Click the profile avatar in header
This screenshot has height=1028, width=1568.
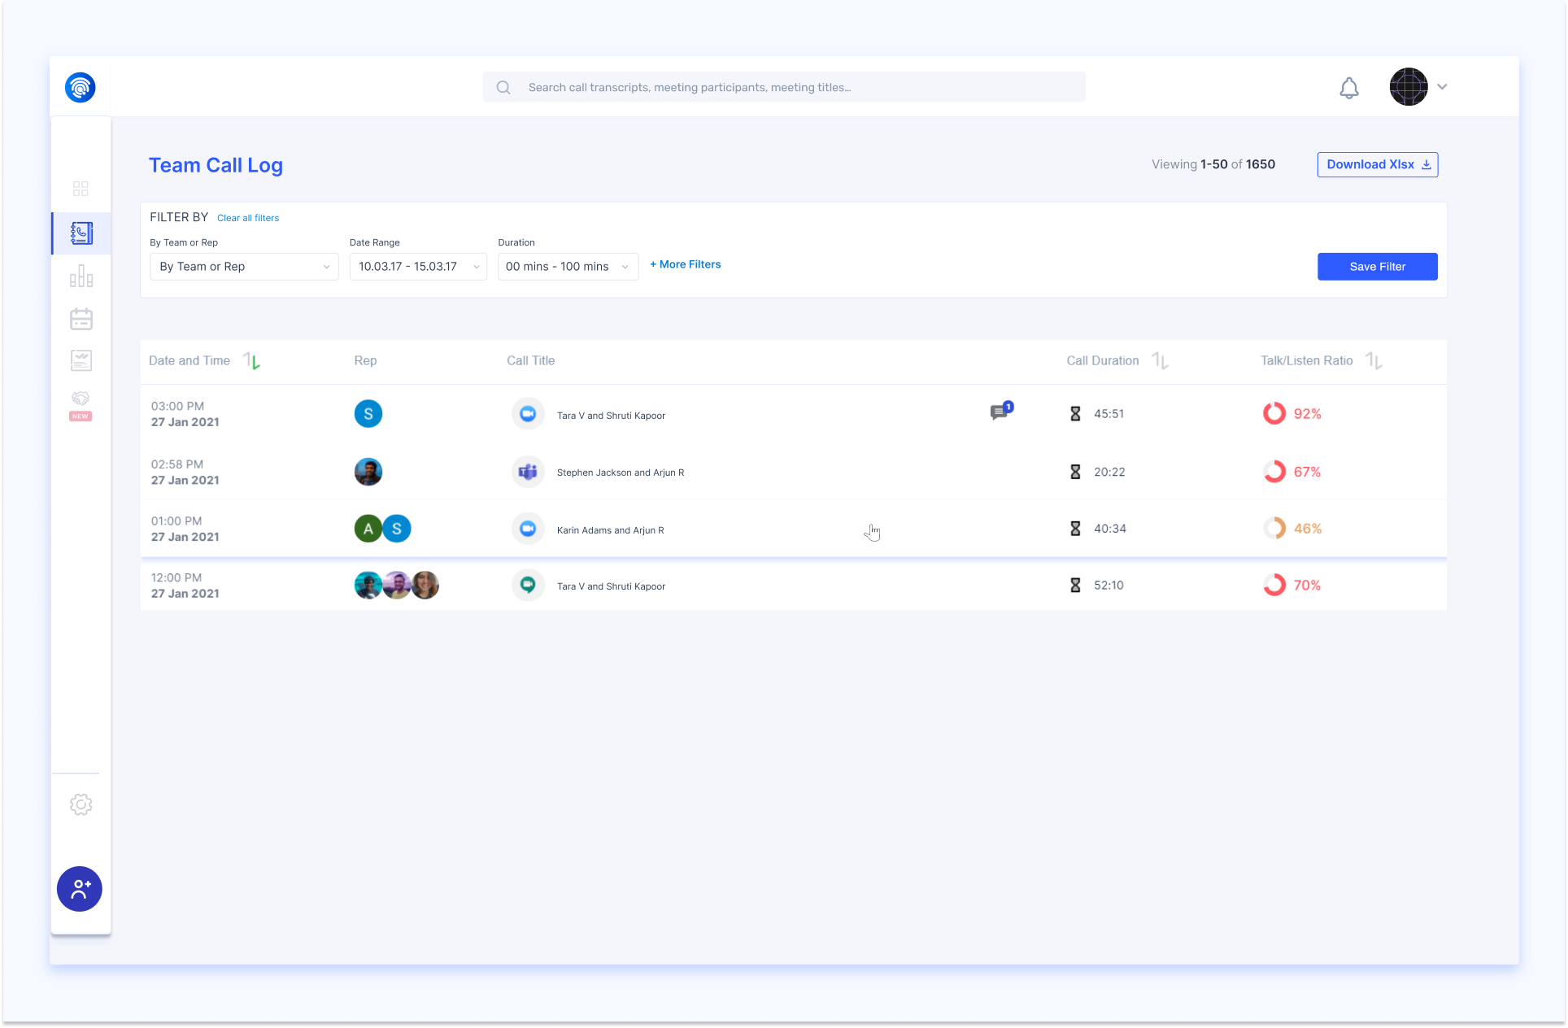1409,87
